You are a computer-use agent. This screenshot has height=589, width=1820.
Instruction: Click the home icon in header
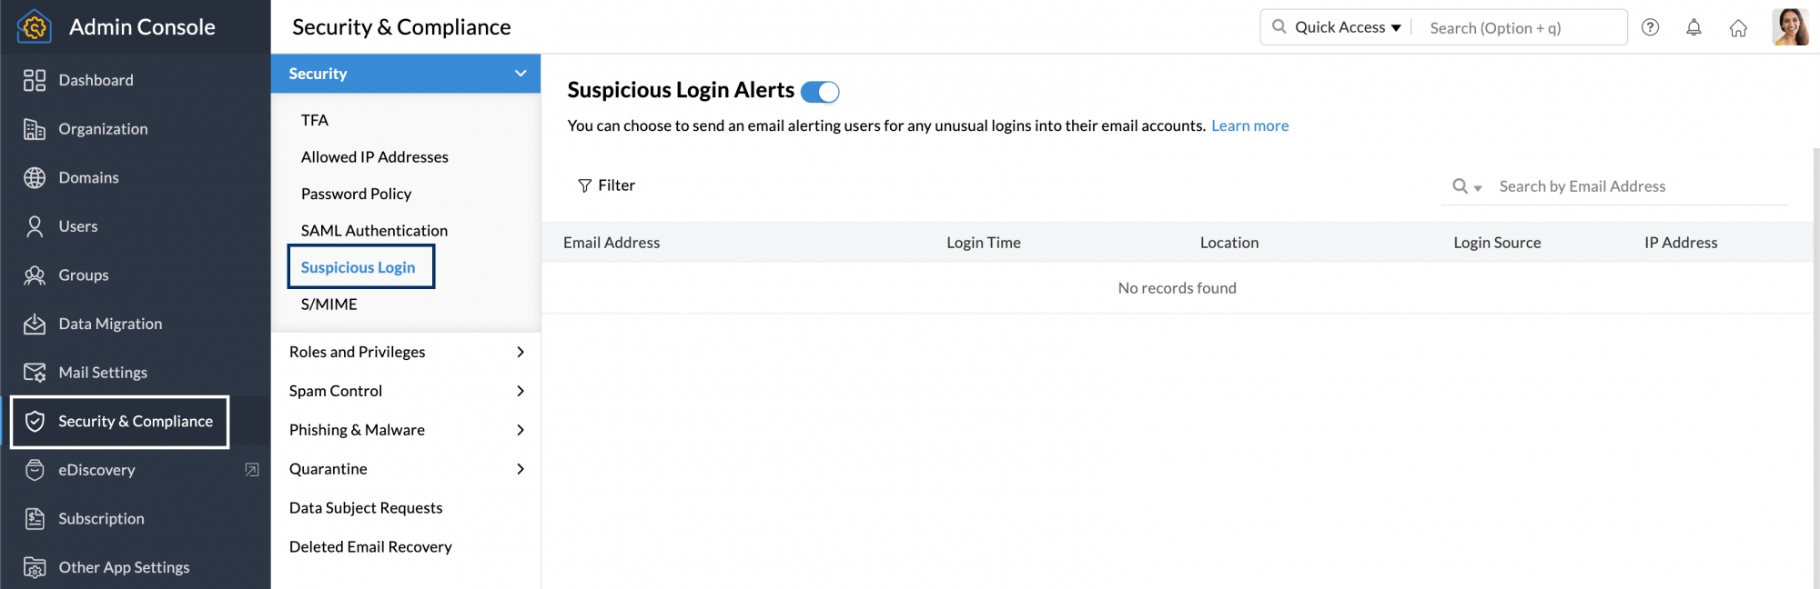pyautogui.click(x=1738, y=28)
